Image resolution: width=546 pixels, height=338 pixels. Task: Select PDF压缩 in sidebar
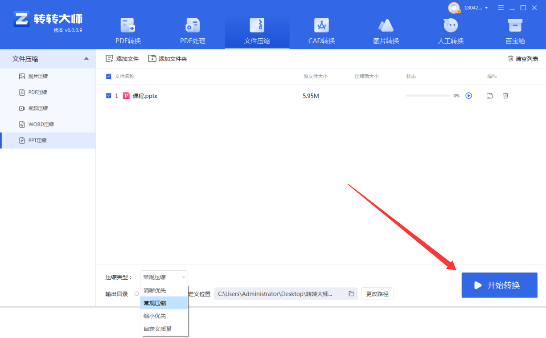click(48, 92)
